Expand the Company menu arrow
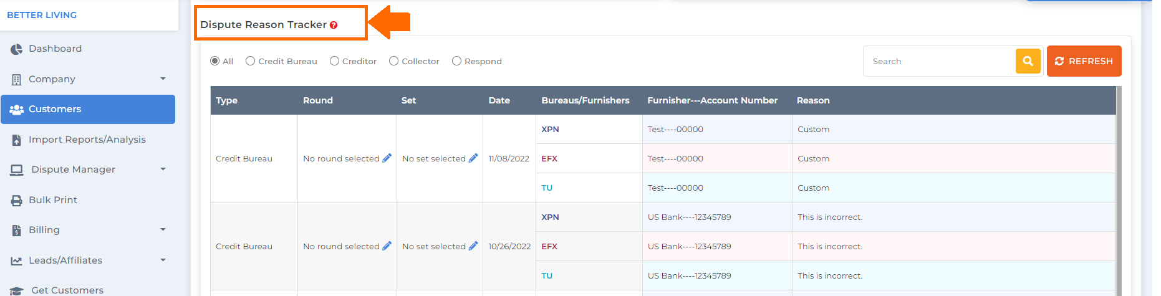This screenshot has width=1161, height=296. (x=163, y=79)
